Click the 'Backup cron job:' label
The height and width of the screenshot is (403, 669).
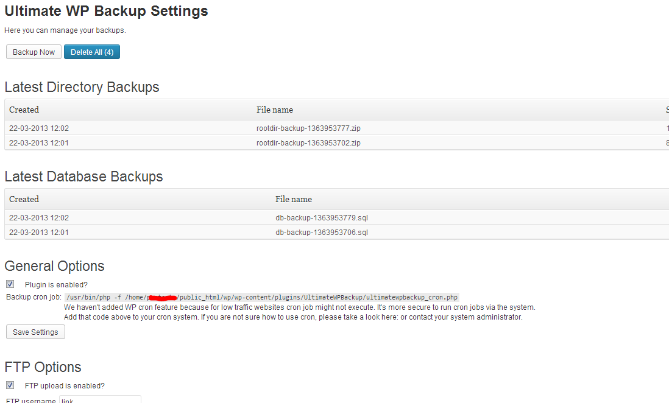[x=34, y=297]
